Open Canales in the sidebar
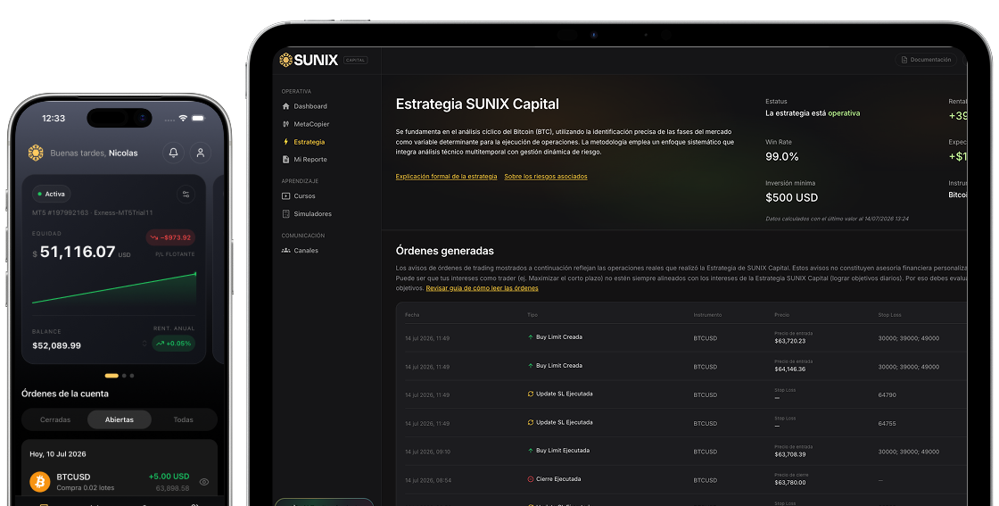The height and width of the screenshot is (506, 999). (306, 251)
